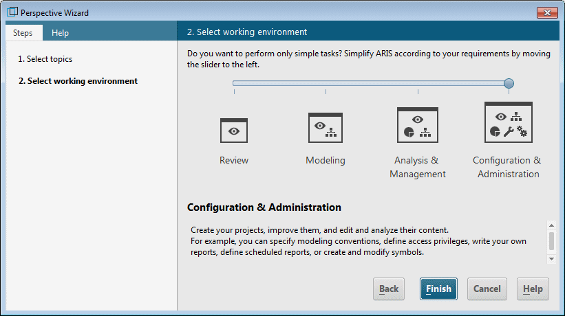Click the Help button at bottom right
Screen dimensions: 565x316
pos(533,289)
